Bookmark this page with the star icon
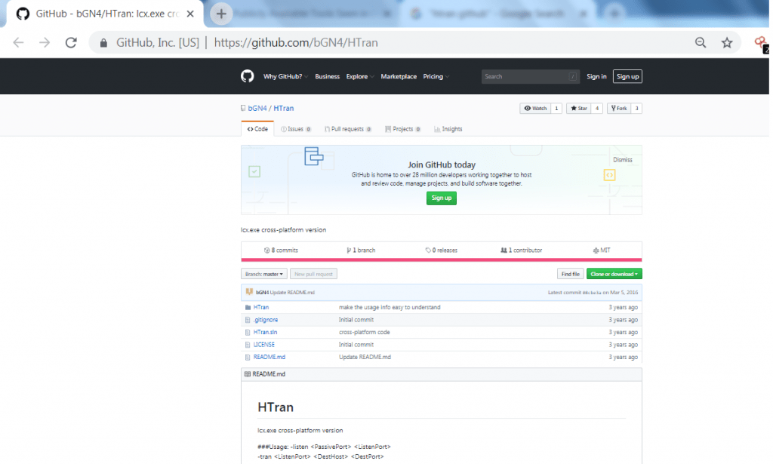The height and width of the screenshot is (464, 773). [x=727, y=43]
